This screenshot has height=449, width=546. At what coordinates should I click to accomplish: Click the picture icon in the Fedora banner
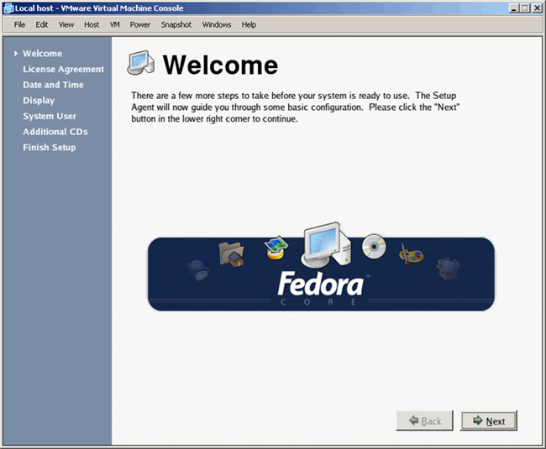pyautogui.click(x=276, y=247)
